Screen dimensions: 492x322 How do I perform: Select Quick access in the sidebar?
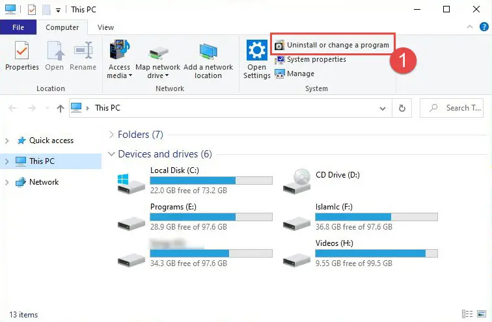(x=51, y=141)
